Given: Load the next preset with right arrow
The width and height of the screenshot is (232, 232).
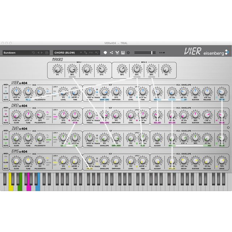Looking at the screenshot, I should 42,53.
